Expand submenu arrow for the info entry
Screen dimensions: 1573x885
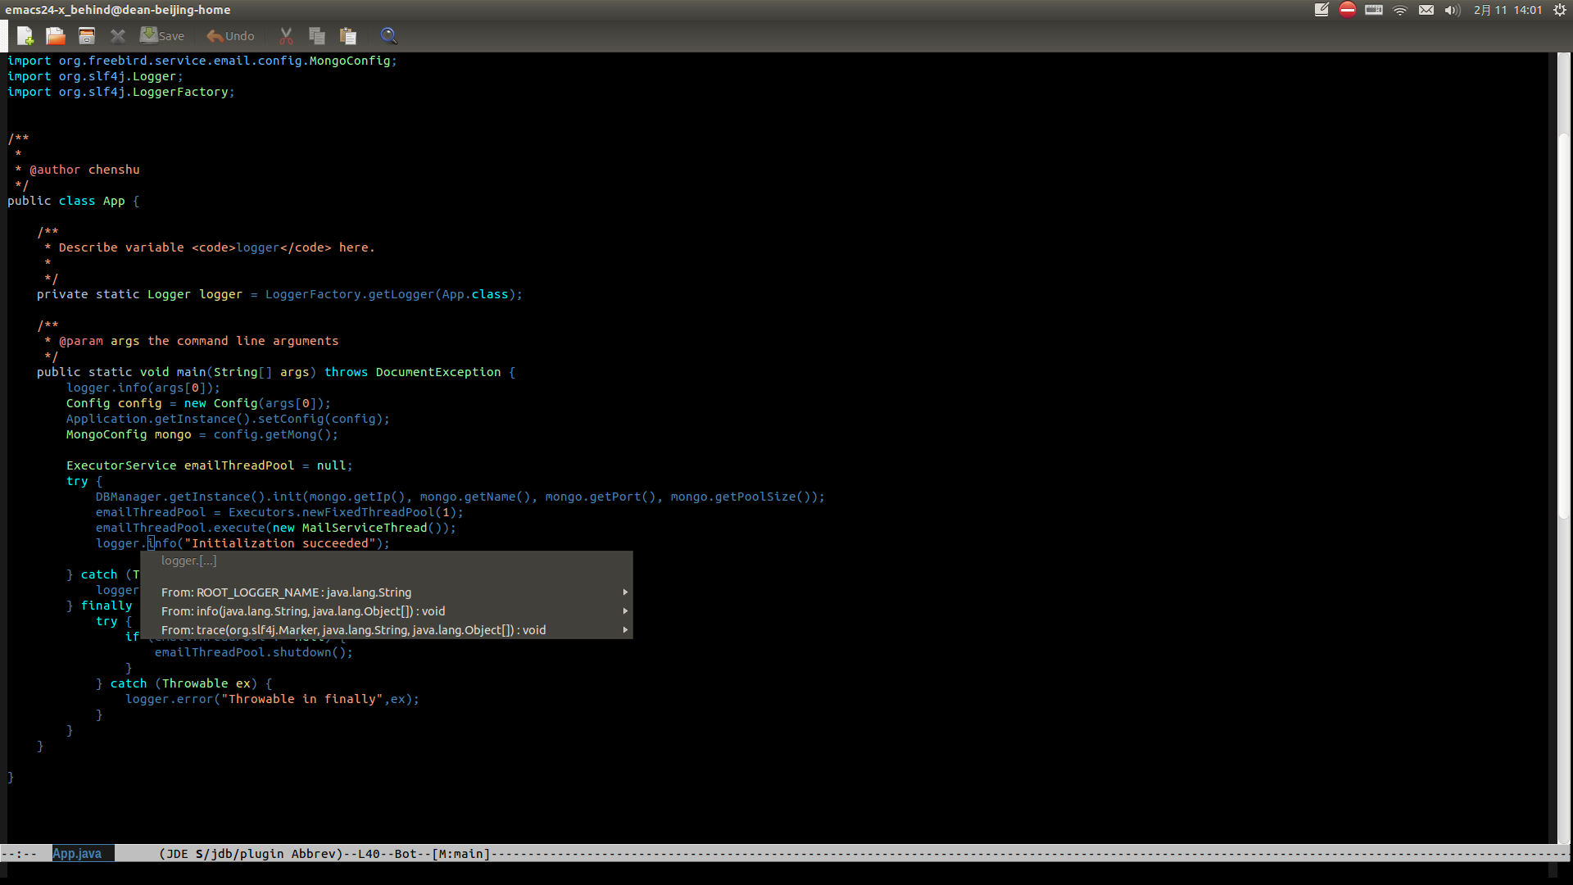pos(625,611)
